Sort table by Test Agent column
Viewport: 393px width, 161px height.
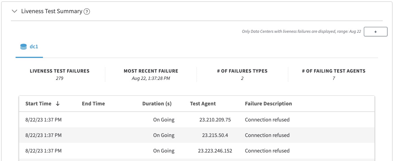(203, 104)
